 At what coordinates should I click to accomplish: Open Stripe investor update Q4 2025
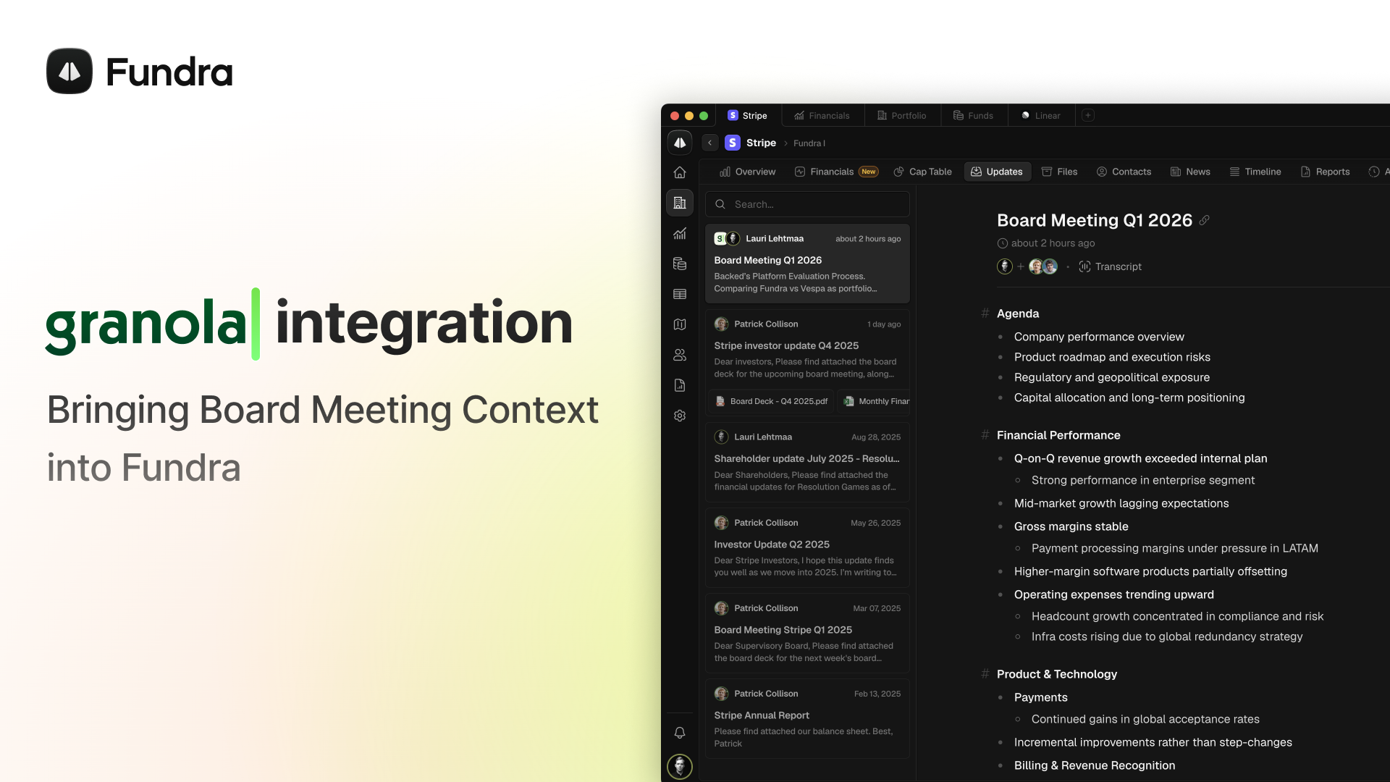point(786,345)
